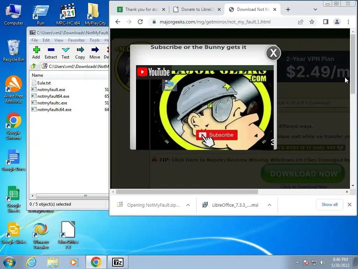The width and height of the screenshot is (358, 269).
Task: Click the LibreOffice_7.3.3 msi download item
Action: click(x=231, y=205)
